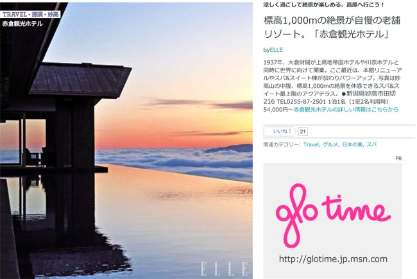Click the 赤倉観光ホテル caption on photo
Viewport: 417px width, 279px height.
pyautogui.click(x=22, y=24)
